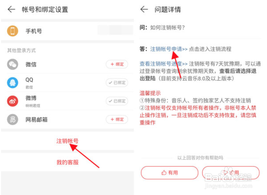Tap 注销帐号 red text
The width and height of the screenshot is (267, 195).
click(67, 141)
